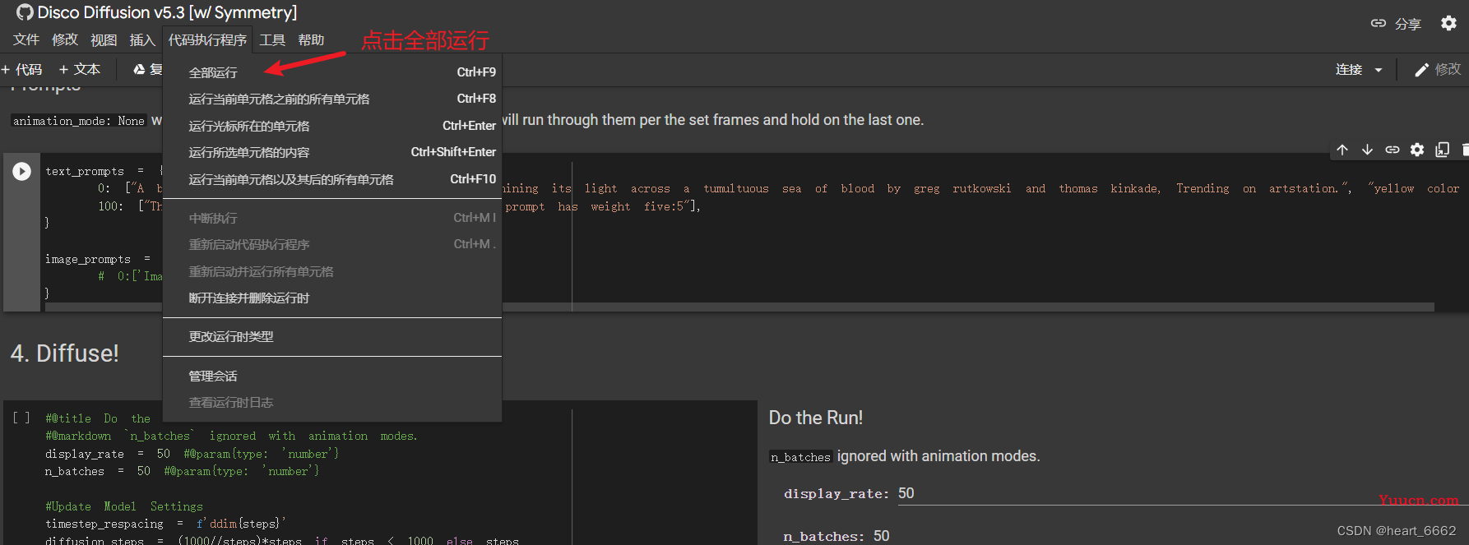
Task: Select 全部运行 menu entry
Action: 332,72
